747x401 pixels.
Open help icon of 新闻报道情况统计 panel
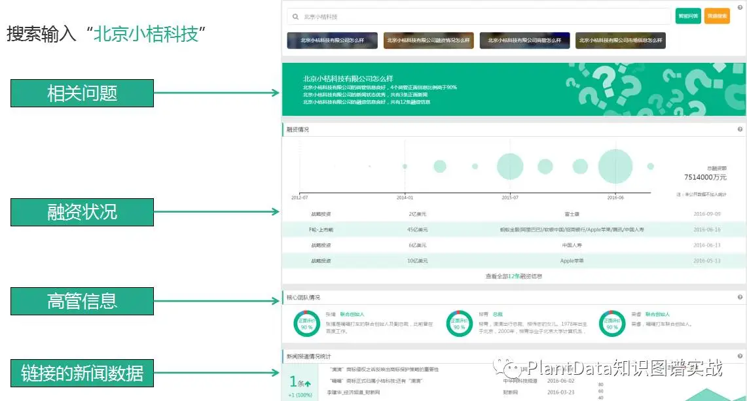pos(740,356)
